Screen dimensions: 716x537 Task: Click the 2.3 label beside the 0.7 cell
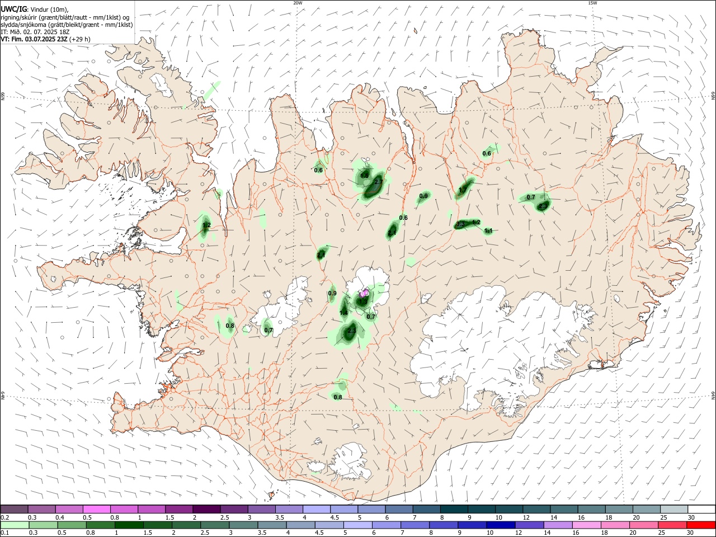click(542, 206)
